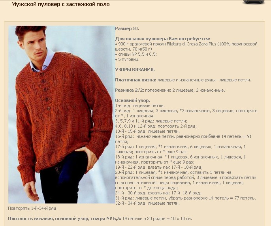Click the bold 'Резинка 2/2:' label
This screenshot has width=271, height=226.
[130, 90]
